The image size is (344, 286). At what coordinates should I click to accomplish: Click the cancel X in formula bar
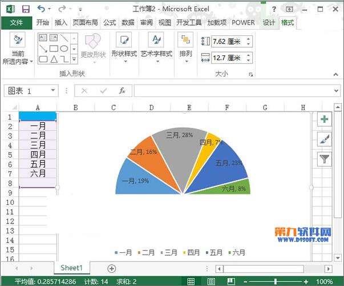pyautogui.click(x=84, y=90)
